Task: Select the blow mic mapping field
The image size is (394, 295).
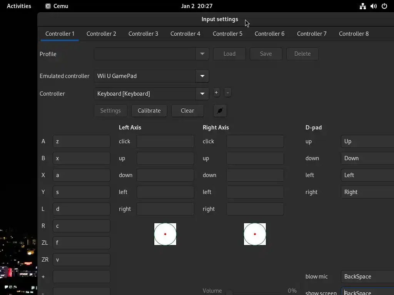Action: pos(367,277)
